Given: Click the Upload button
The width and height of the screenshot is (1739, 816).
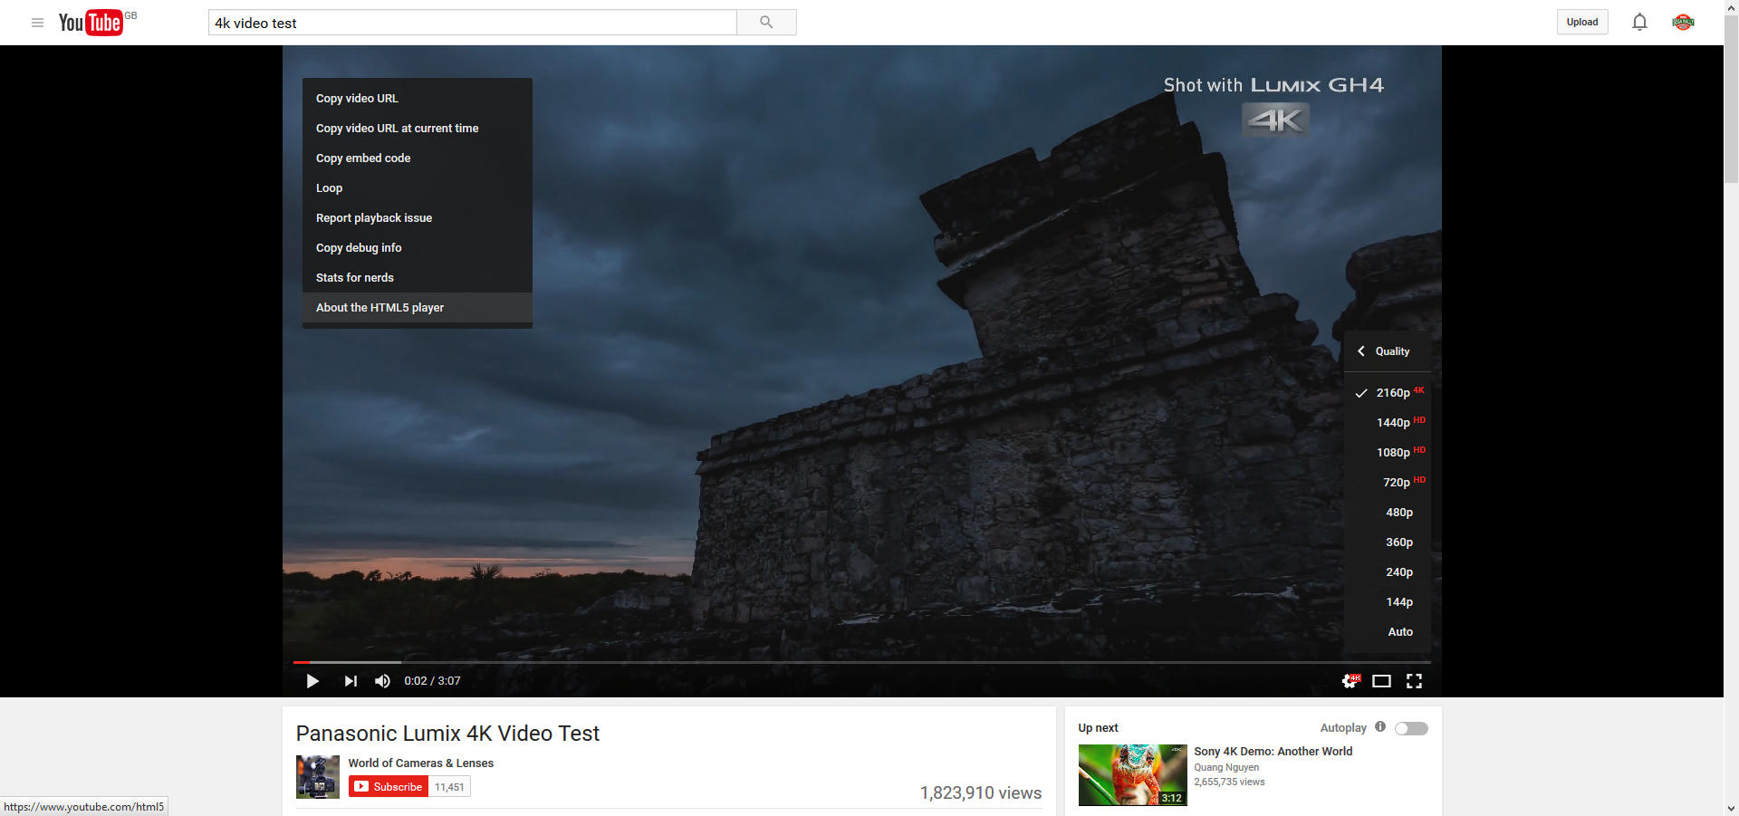Looking at the screenshot, I should [1582, 23].
